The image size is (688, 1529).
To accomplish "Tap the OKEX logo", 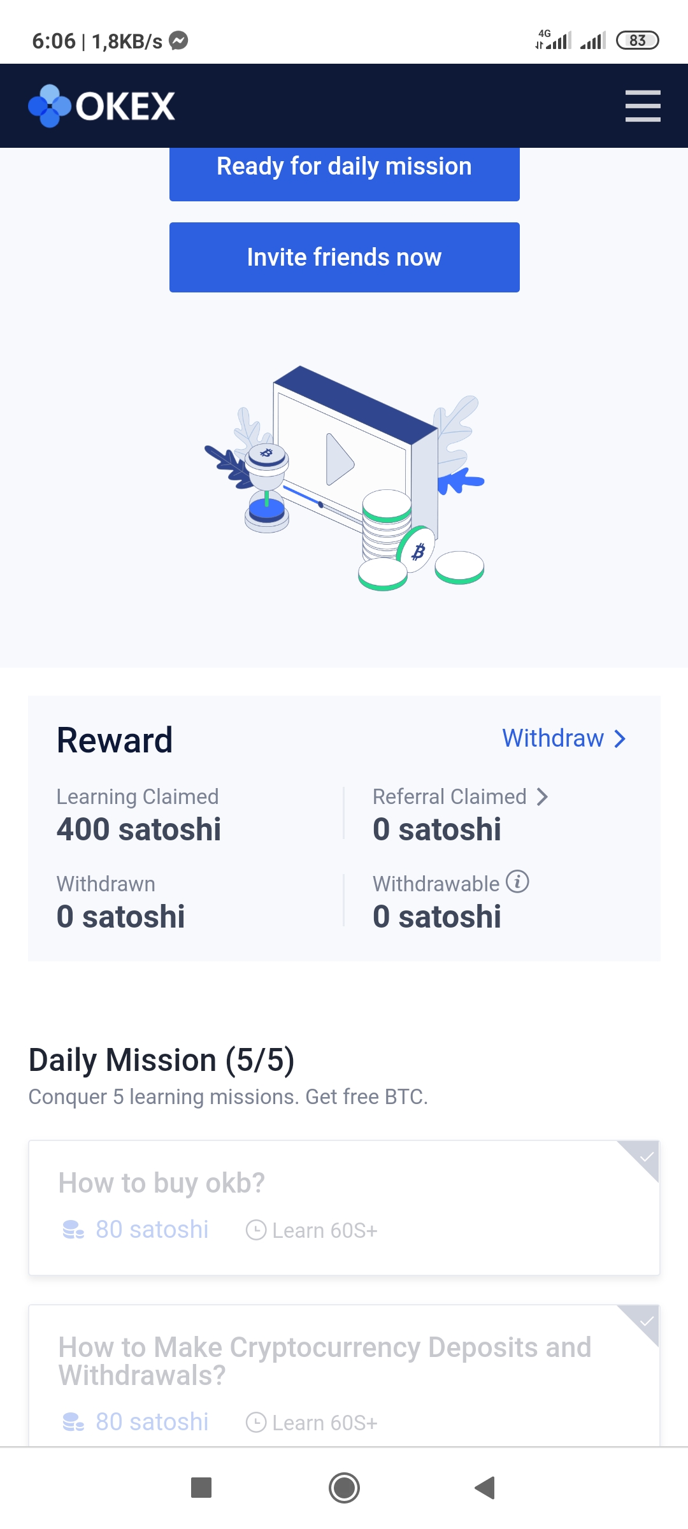I will (102, 106).
